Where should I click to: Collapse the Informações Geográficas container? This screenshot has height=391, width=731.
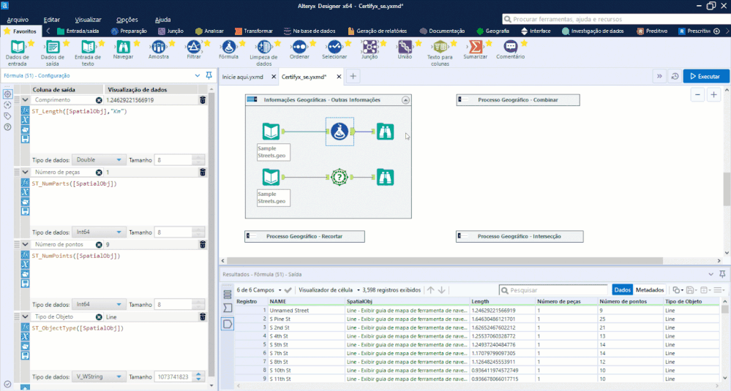tap(406, 100)
